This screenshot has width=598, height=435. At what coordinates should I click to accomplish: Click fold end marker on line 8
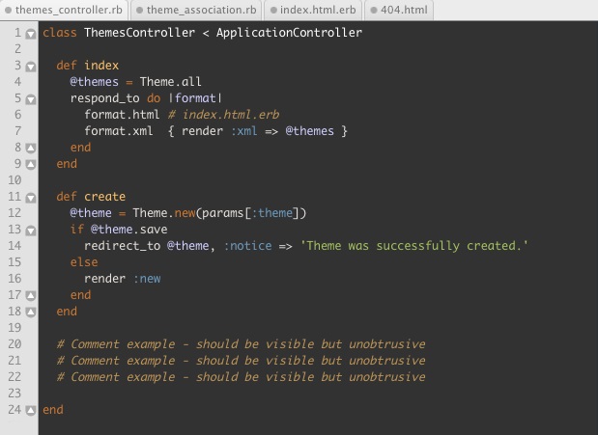(31, 148)
